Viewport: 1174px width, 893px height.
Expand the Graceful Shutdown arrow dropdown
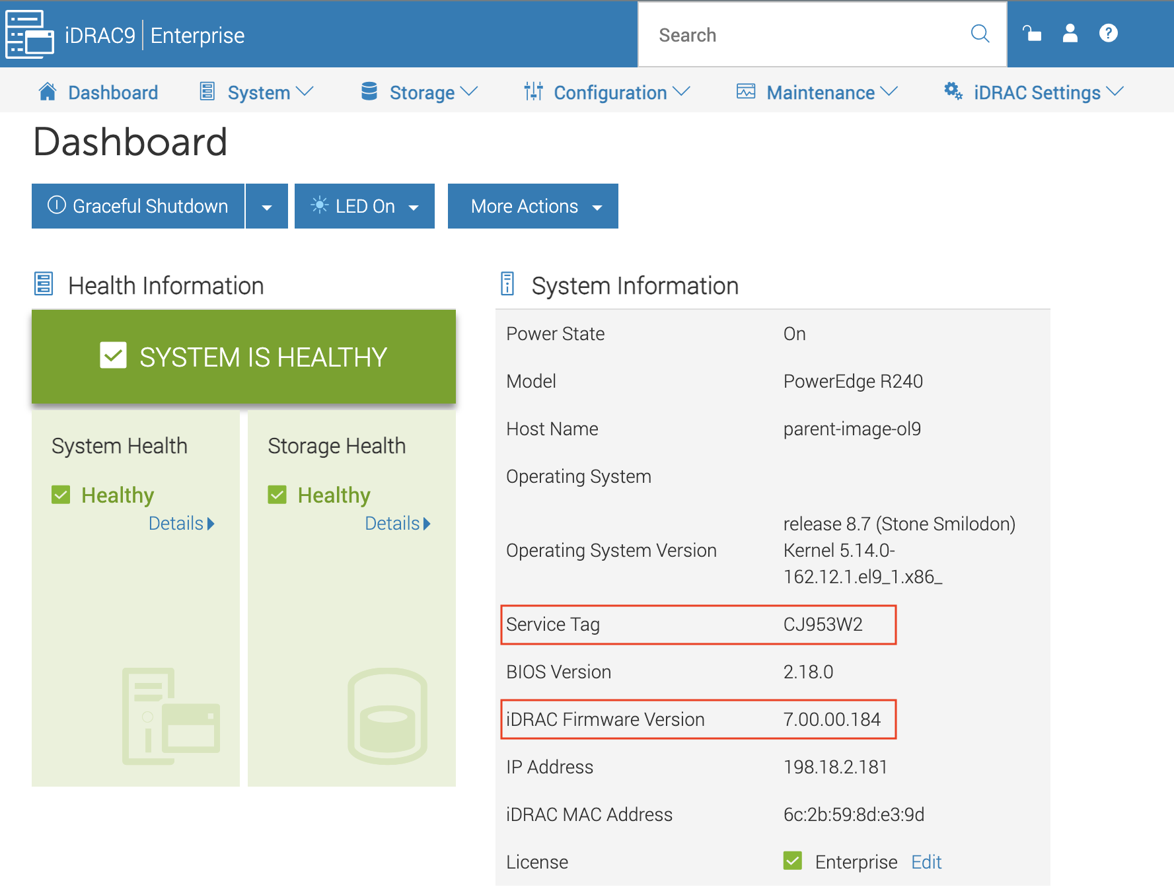pos(267,206)
